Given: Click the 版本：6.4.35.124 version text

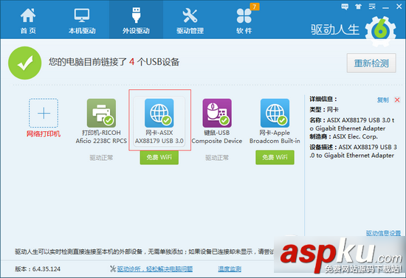Looking at the screenshot, I should click(x=38, y=269).
